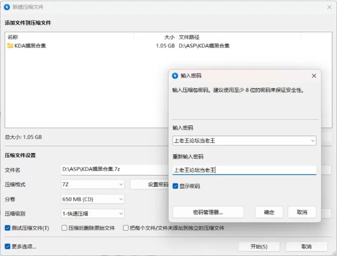The width and height of the screenshot is (337, 256).
Task: Select the KDA媚黑合集 folder icon in the file list
Action: point(10,46)
